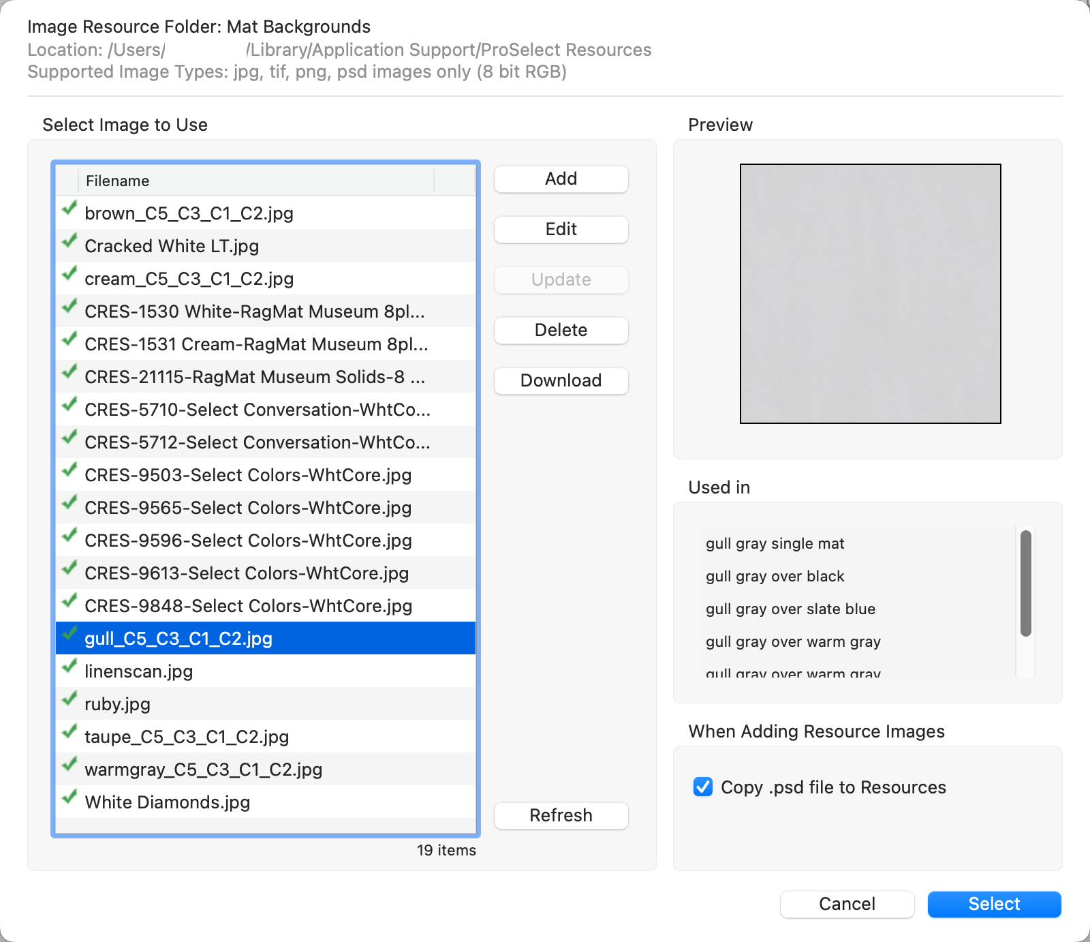Click checkmark next to warmgray_C5_C3_C1_C2.jpg
This screenshot has height=942, width=1090.
pos(69,765)
